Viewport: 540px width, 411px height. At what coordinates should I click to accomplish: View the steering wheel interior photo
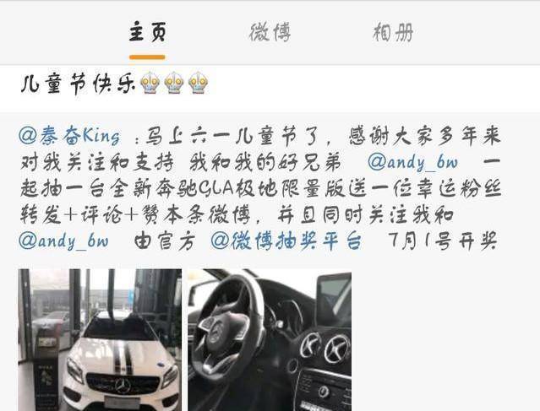(x=270, y=340)
